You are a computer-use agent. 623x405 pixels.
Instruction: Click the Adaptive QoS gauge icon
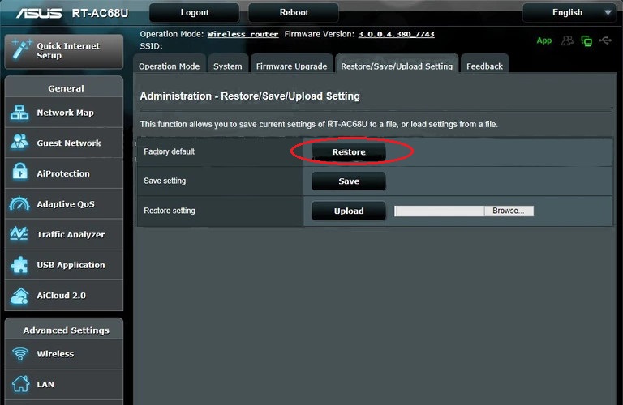tap(19, 203)
